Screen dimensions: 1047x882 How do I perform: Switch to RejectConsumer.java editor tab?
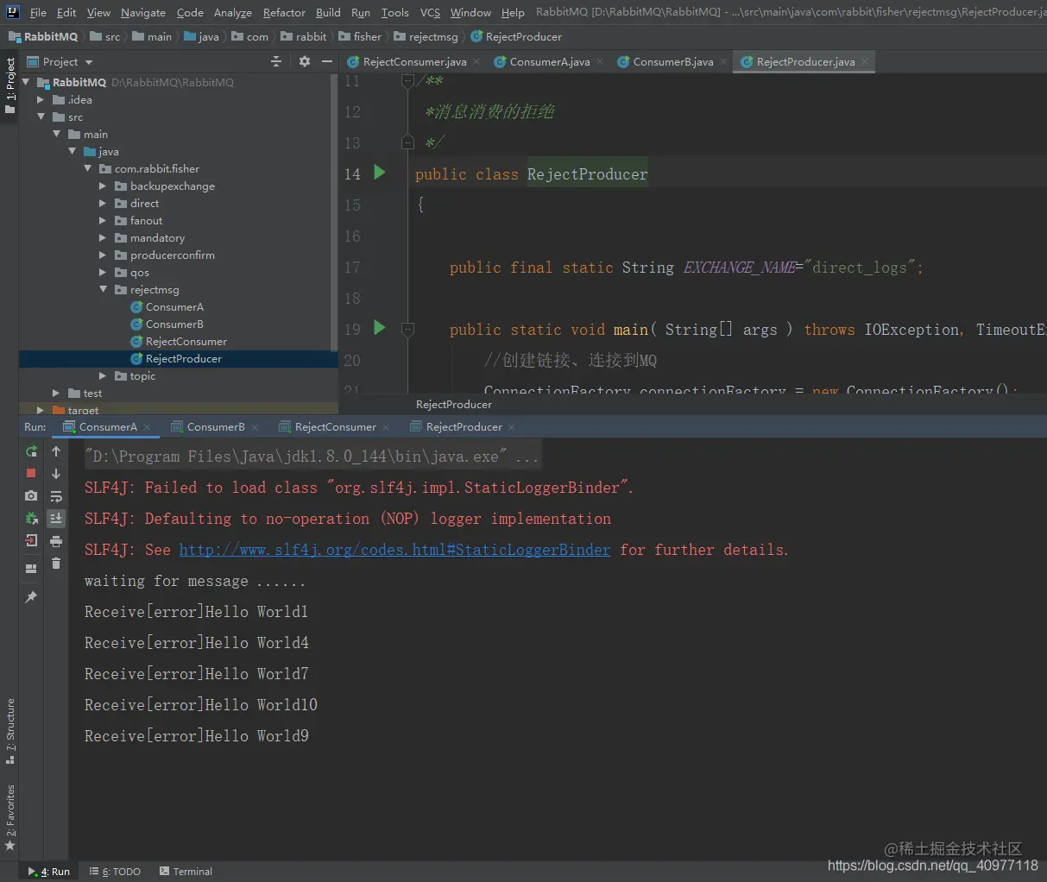coord(413,61)
